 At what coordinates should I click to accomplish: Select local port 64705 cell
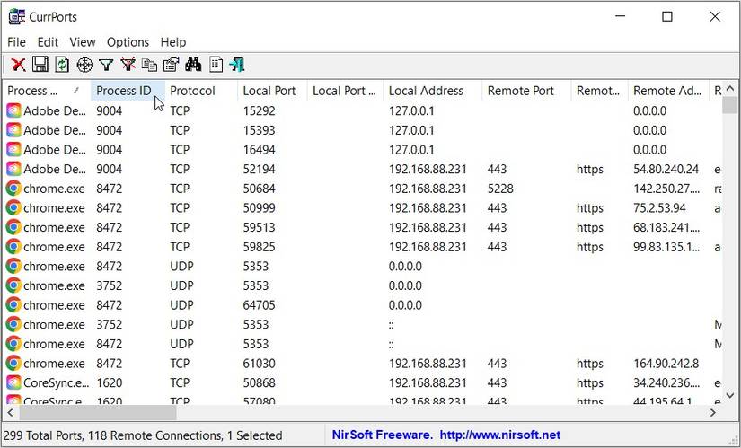click(259, 305)
